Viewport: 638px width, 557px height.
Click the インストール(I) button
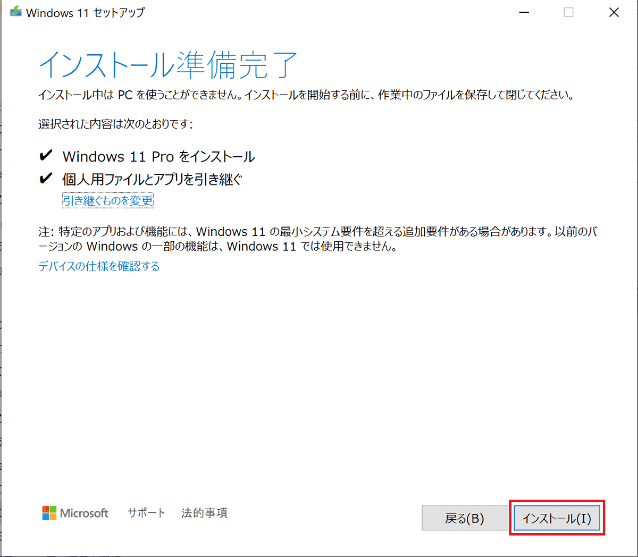[x=557, y=518]
